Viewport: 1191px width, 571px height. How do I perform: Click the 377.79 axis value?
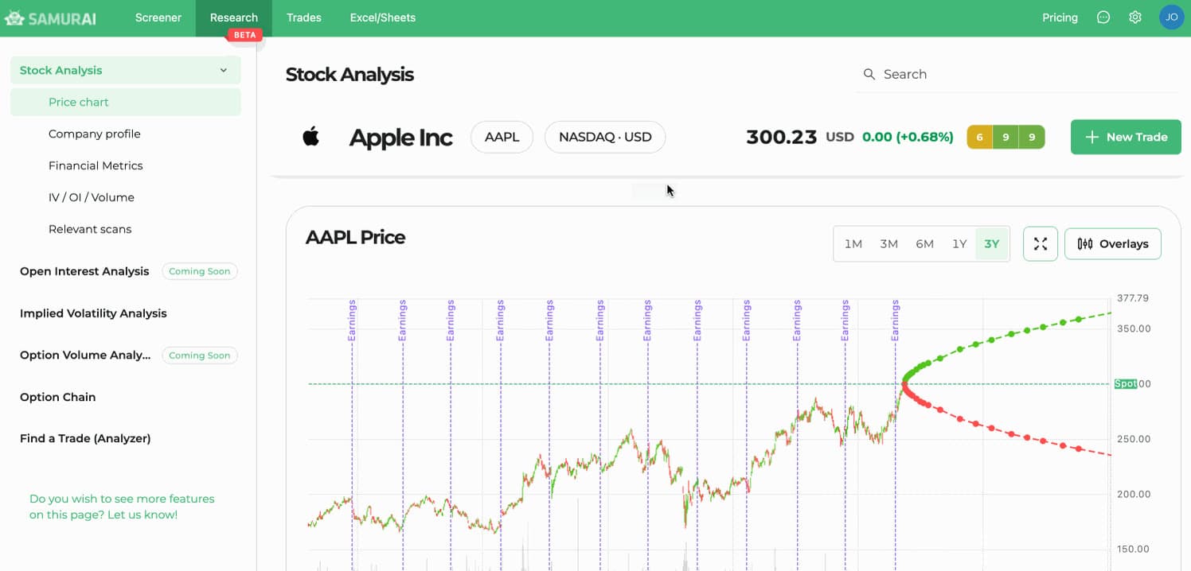pyautogui.click(x=1133, y=298)
